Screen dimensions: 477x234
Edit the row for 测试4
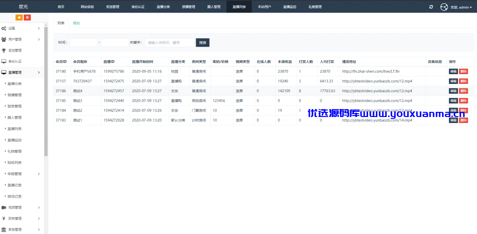[x=453, y=91]
